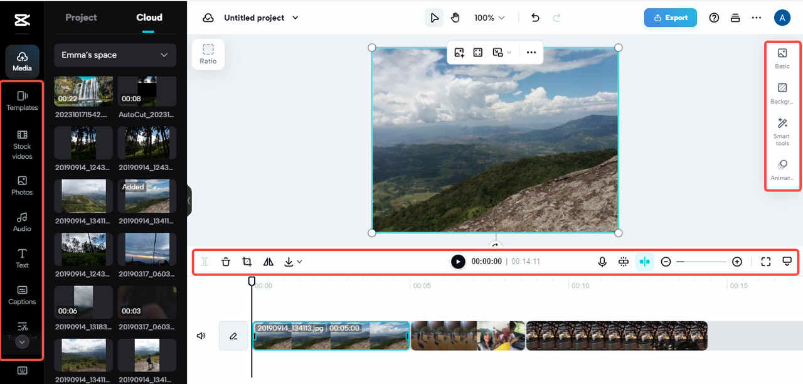
Task: Click the Split clip tool
Action: (205, 262)
